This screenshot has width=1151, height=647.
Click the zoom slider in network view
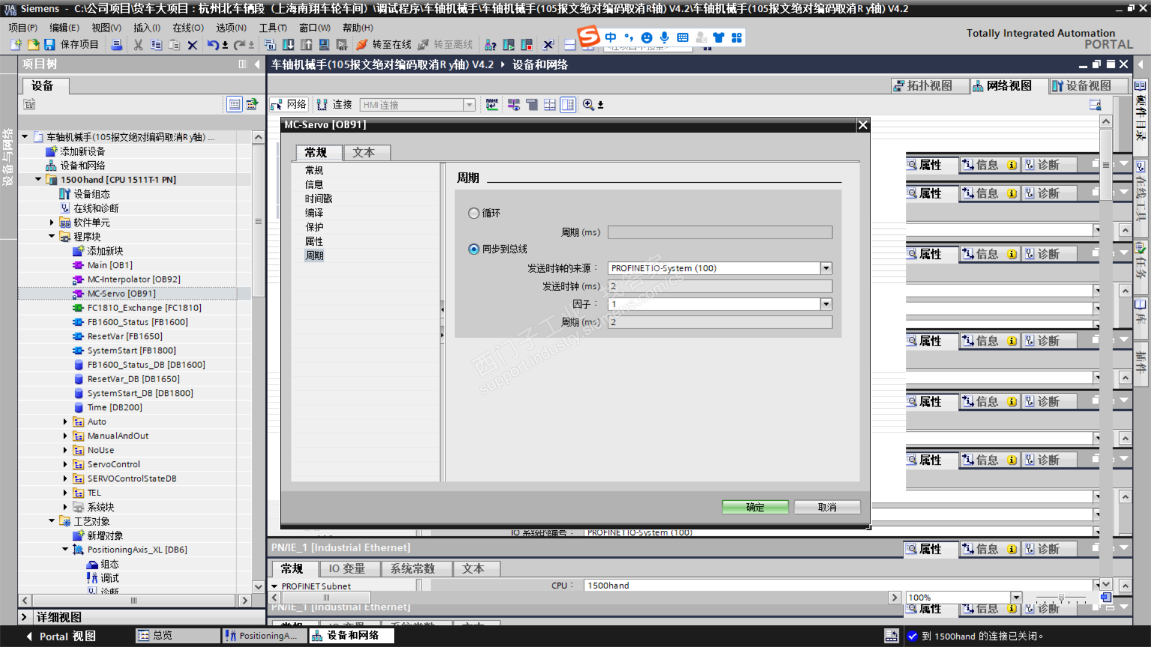tap(1060, 598)
